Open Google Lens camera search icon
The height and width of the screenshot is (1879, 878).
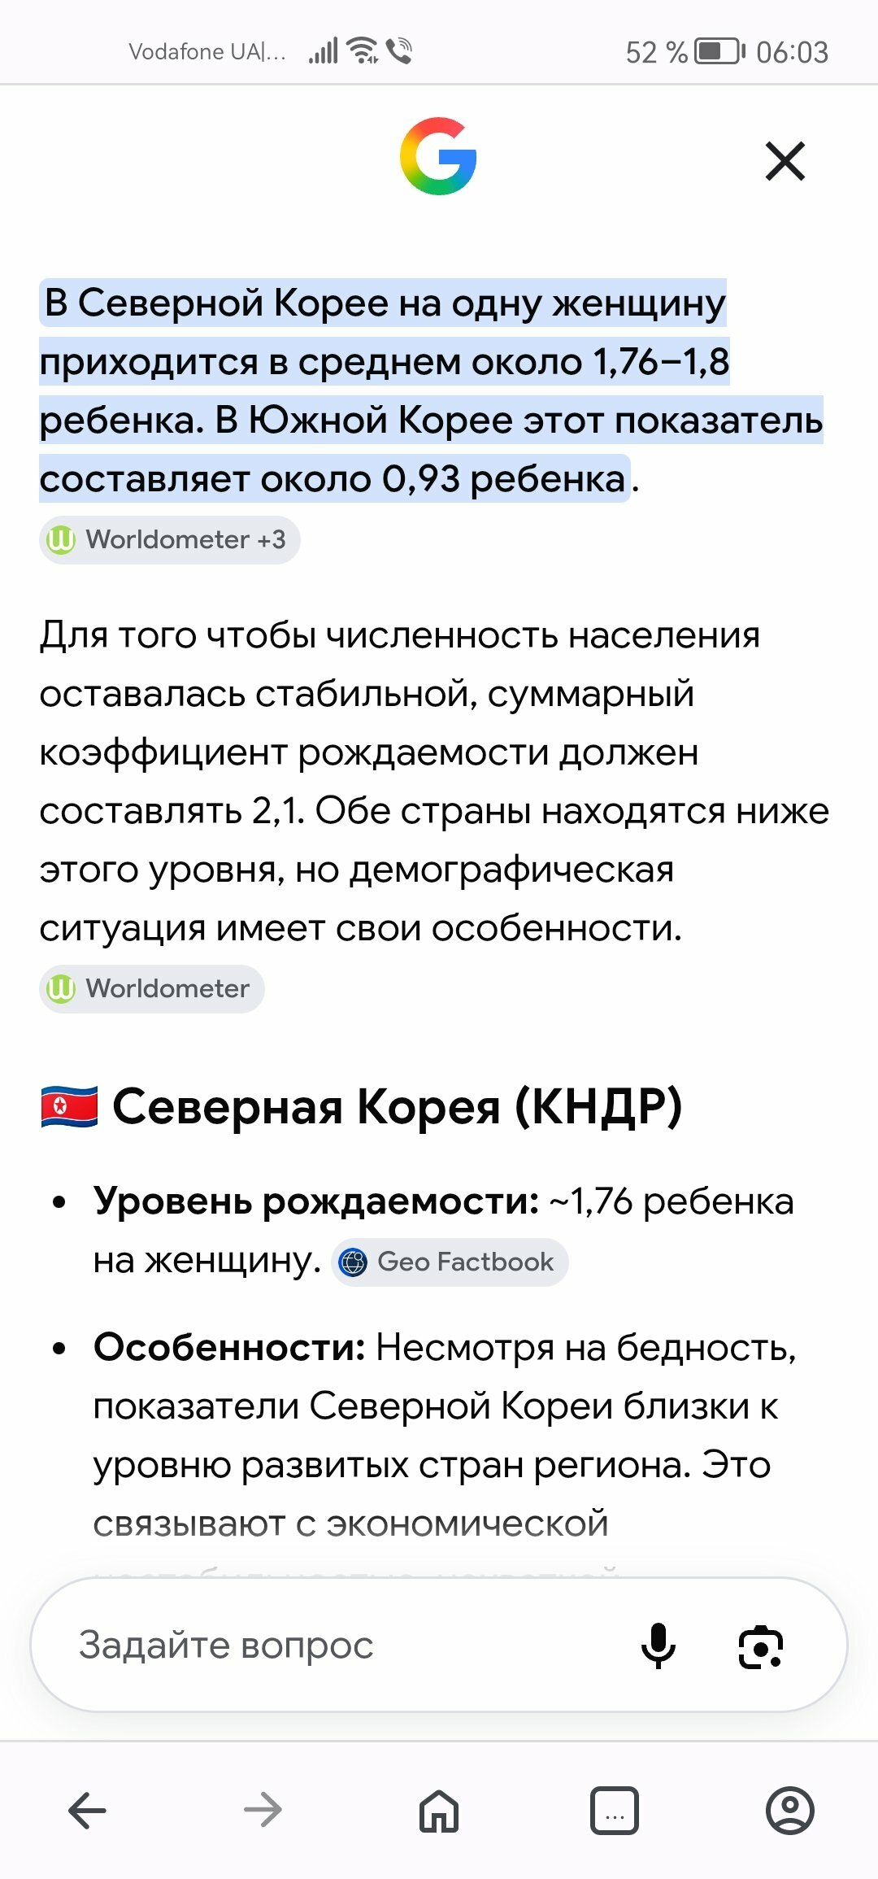pyautogui.click(x=760, y=1646)
